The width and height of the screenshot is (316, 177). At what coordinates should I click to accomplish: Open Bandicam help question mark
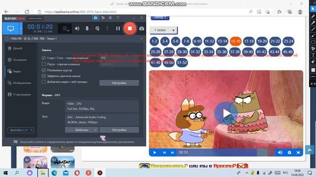tap(118, 18)
